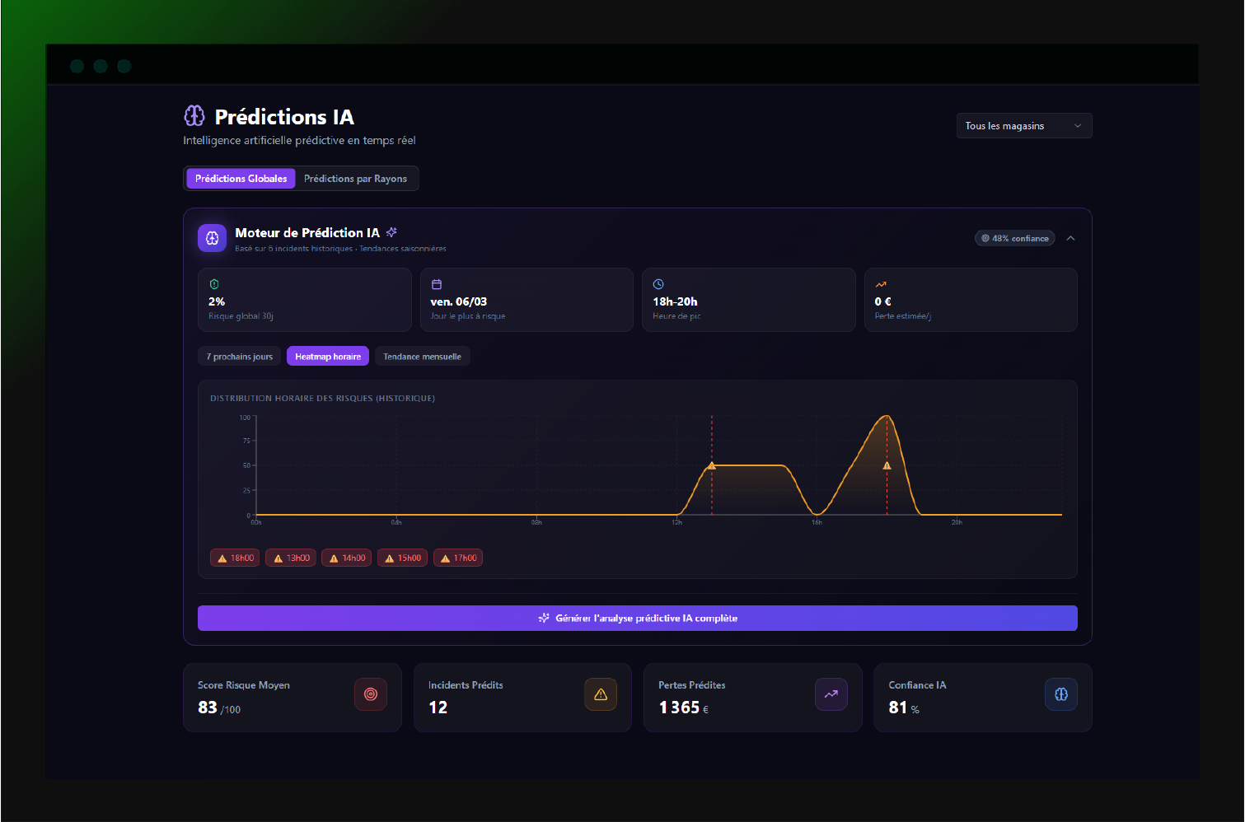Click the sparkle icon after Moteur de Prédiction IA
This screenshot has width=1245, height=822.
click(392, 232)
